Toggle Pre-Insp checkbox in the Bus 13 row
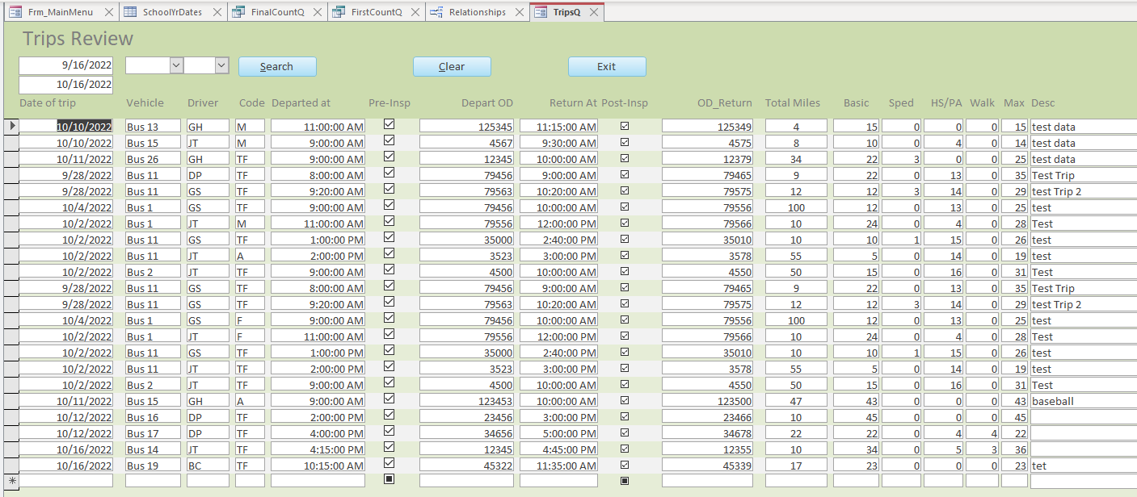 (389, 124)
